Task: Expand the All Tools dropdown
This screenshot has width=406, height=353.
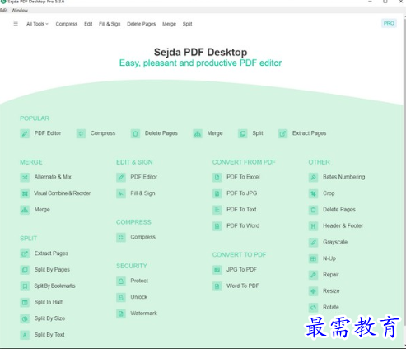Action: coord(37,24)
